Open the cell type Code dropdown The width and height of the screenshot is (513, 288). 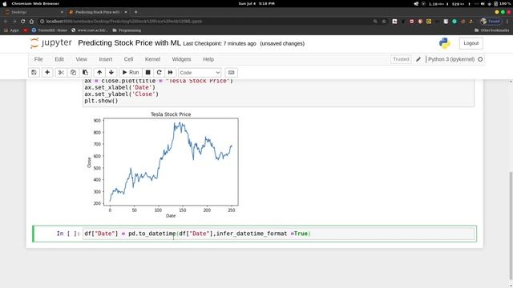(200, 73)
